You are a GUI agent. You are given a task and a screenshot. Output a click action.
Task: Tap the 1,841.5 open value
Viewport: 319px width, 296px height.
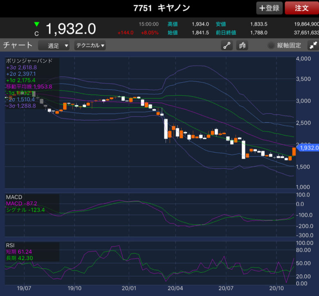point(200,33)
